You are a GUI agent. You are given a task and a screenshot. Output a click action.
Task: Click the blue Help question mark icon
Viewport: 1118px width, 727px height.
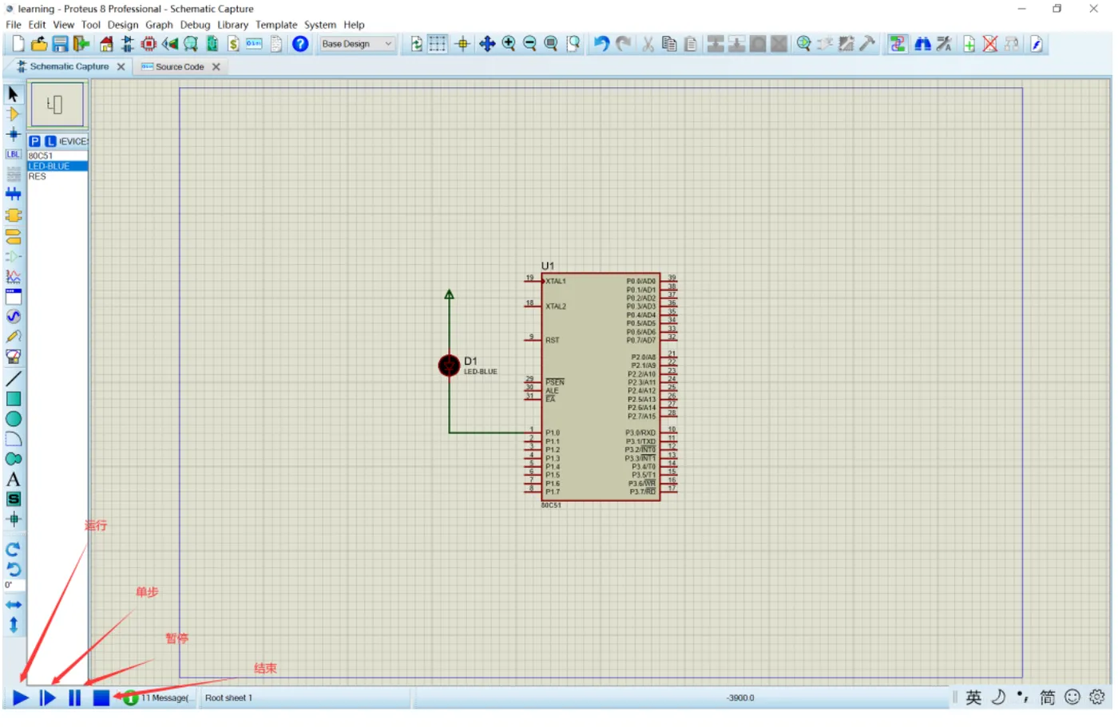coord(300,44)
